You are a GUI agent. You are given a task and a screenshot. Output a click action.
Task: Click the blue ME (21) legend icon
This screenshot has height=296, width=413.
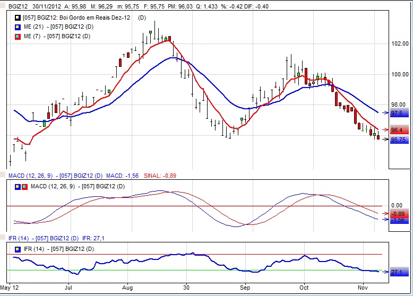[x=18, y=27]
